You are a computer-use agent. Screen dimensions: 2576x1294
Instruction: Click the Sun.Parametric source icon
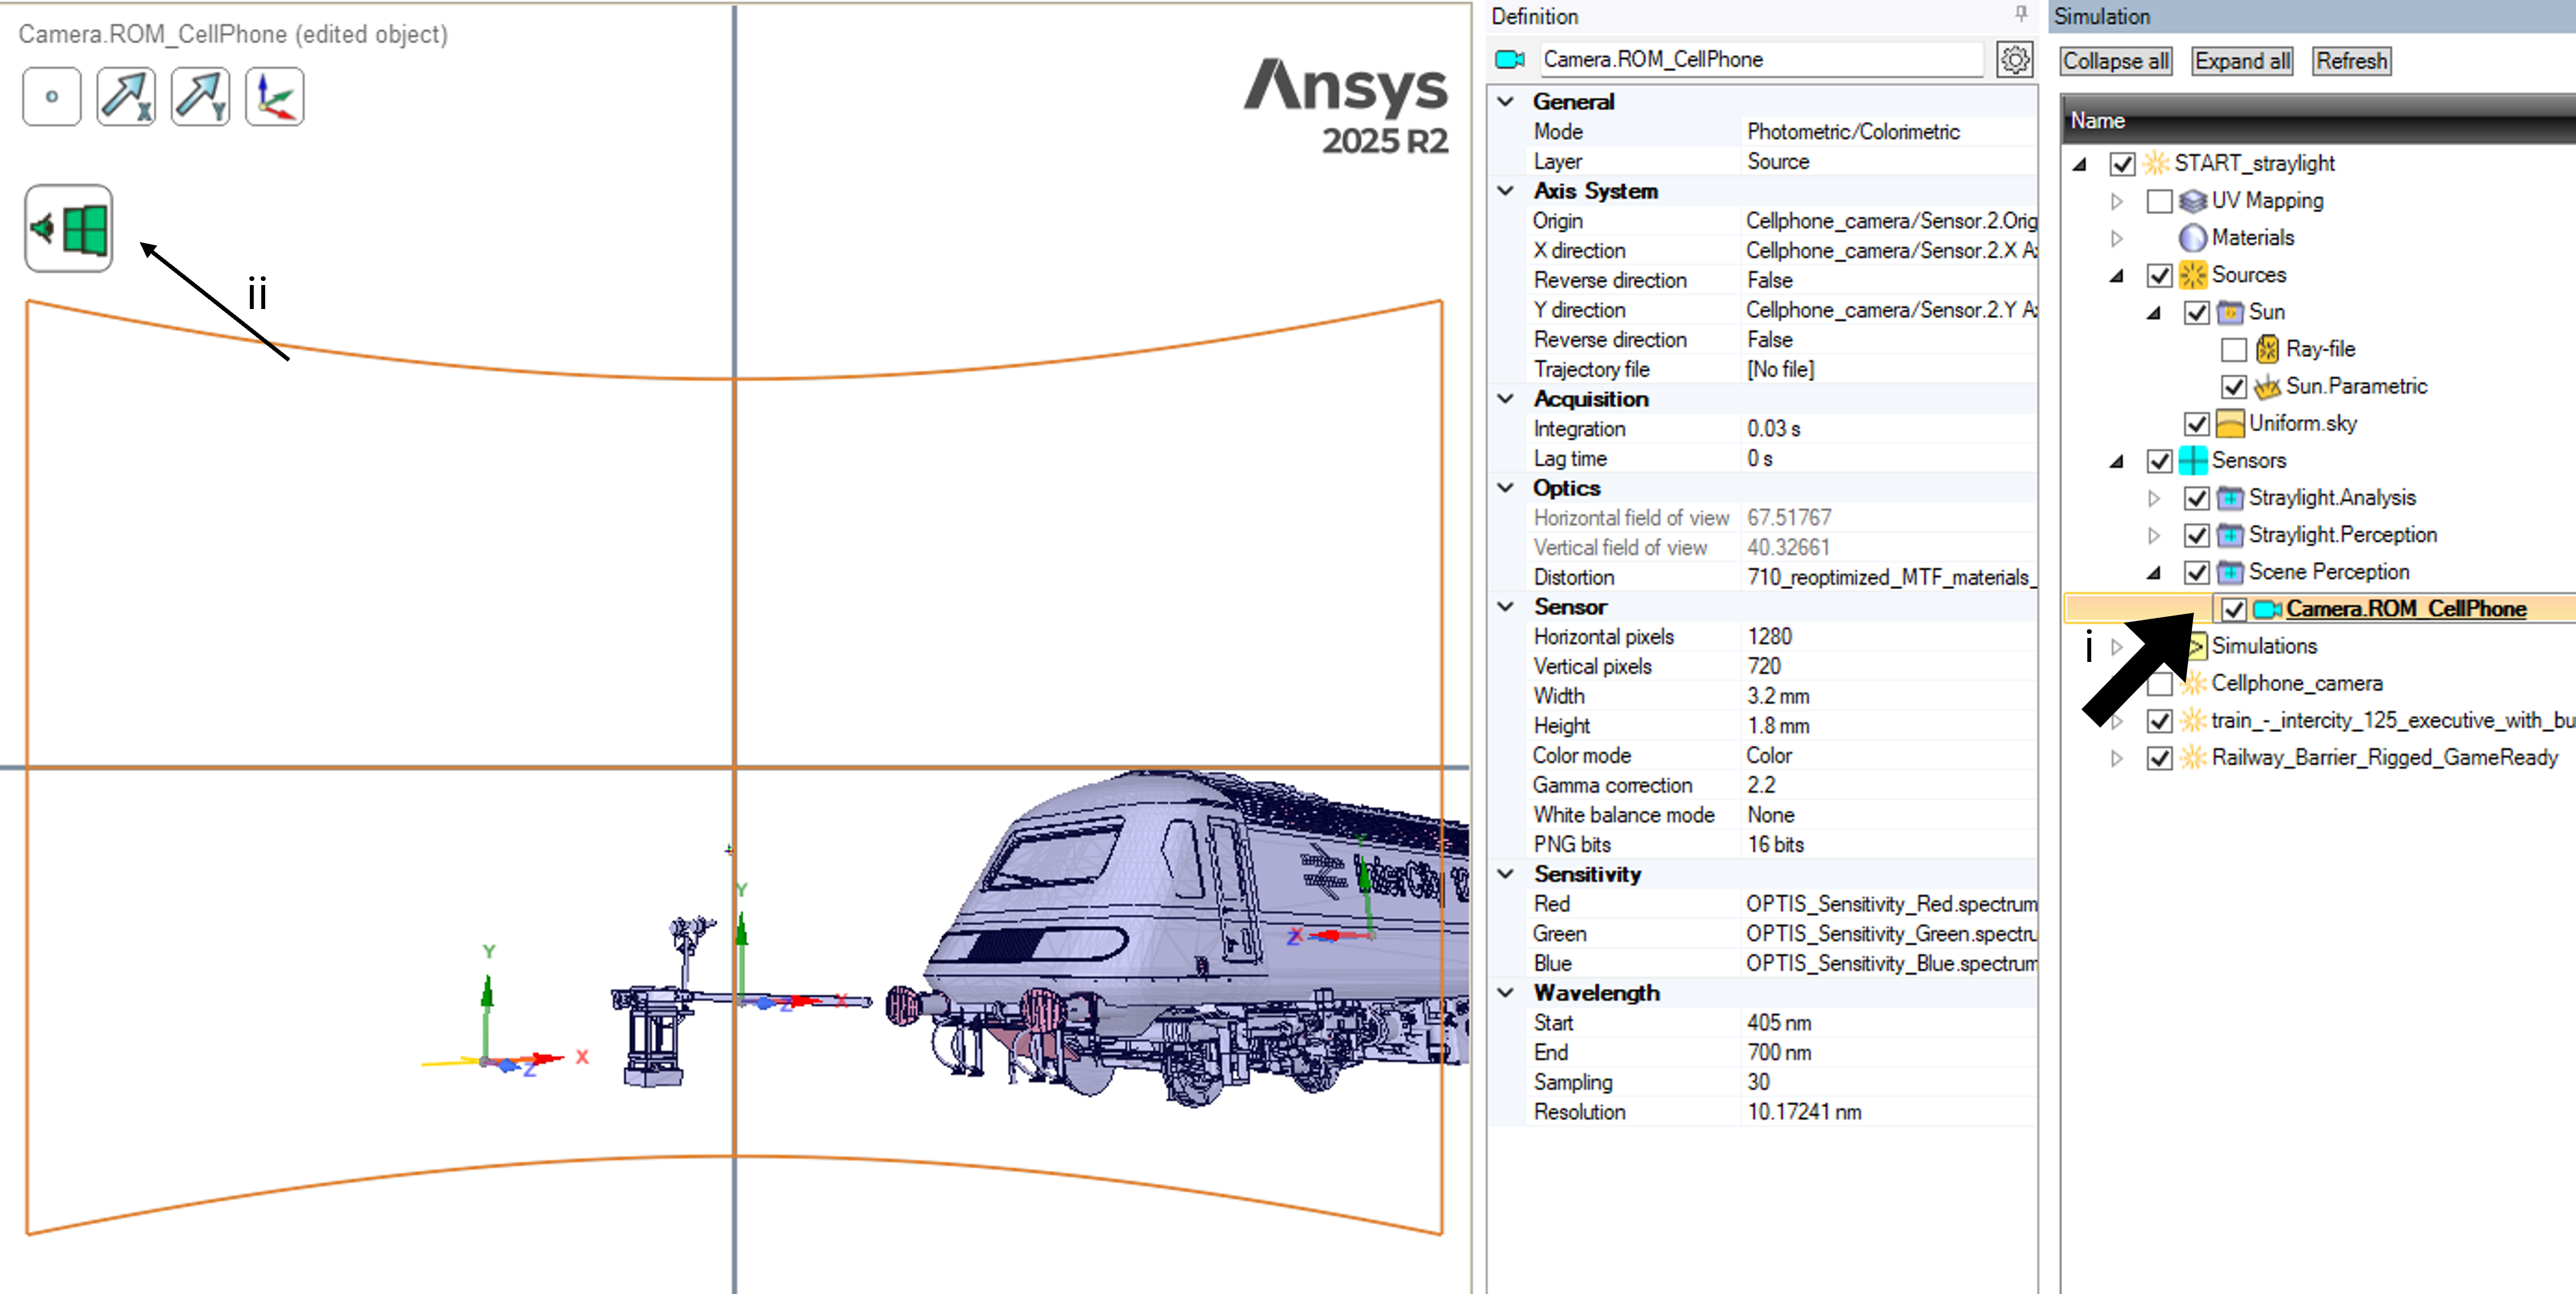(2267, 386)
